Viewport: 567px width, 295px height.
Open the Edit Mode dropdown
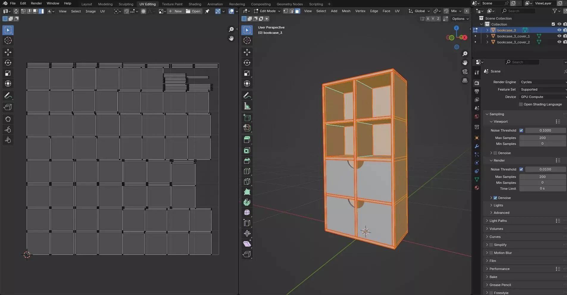click(267, 11)
